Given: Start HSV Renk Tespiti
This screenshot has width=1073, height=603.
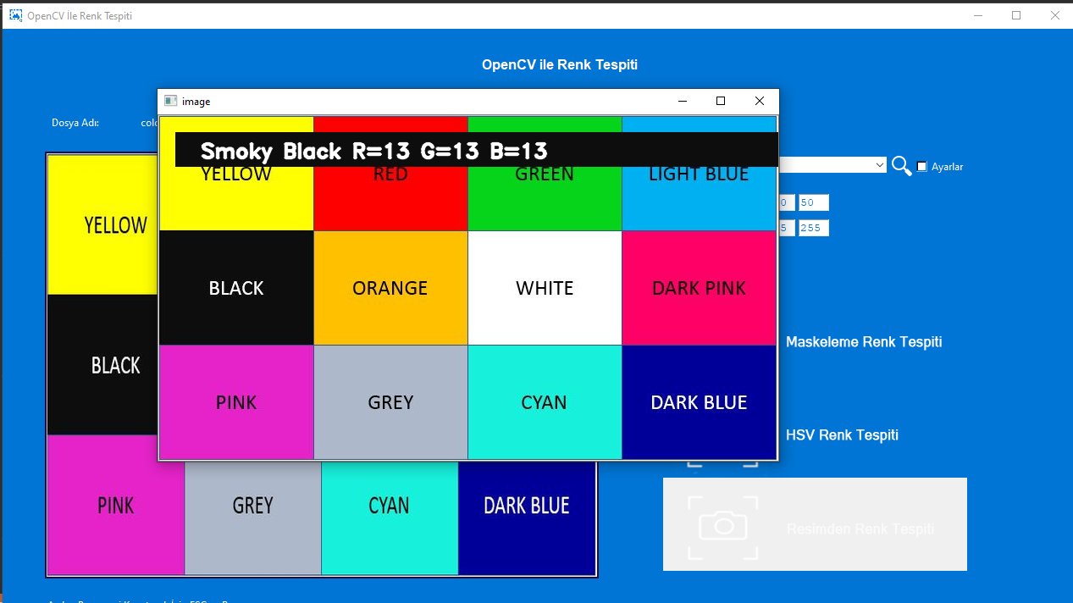Looking at the screenshot, I should pos(842,435).
